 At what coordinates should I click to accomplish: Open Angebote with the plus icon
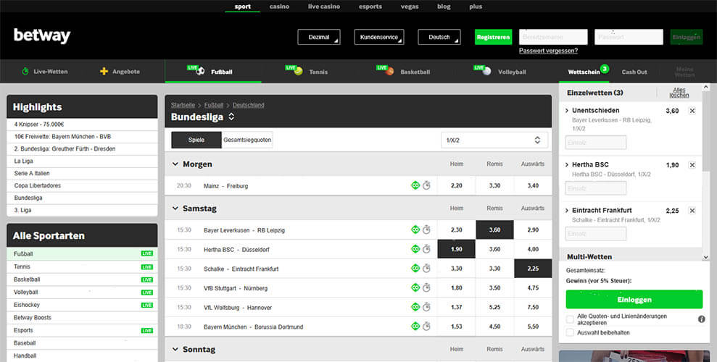tap(120, 72)
